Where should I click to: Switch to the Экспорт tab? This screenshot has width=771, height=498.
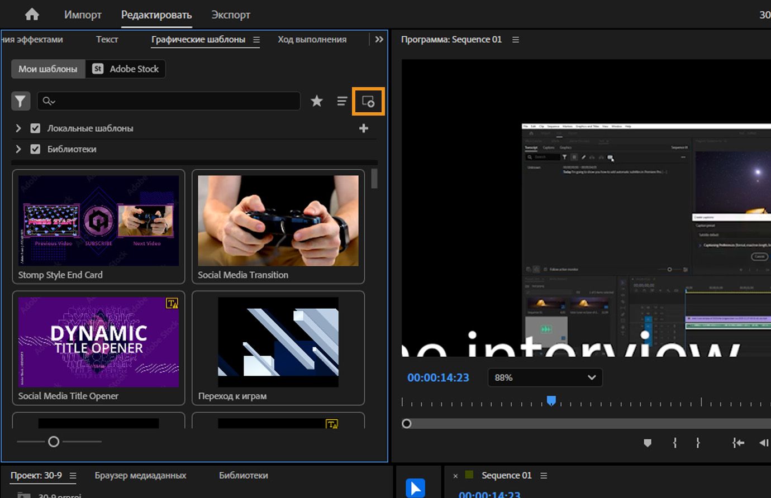pos(231,15)
